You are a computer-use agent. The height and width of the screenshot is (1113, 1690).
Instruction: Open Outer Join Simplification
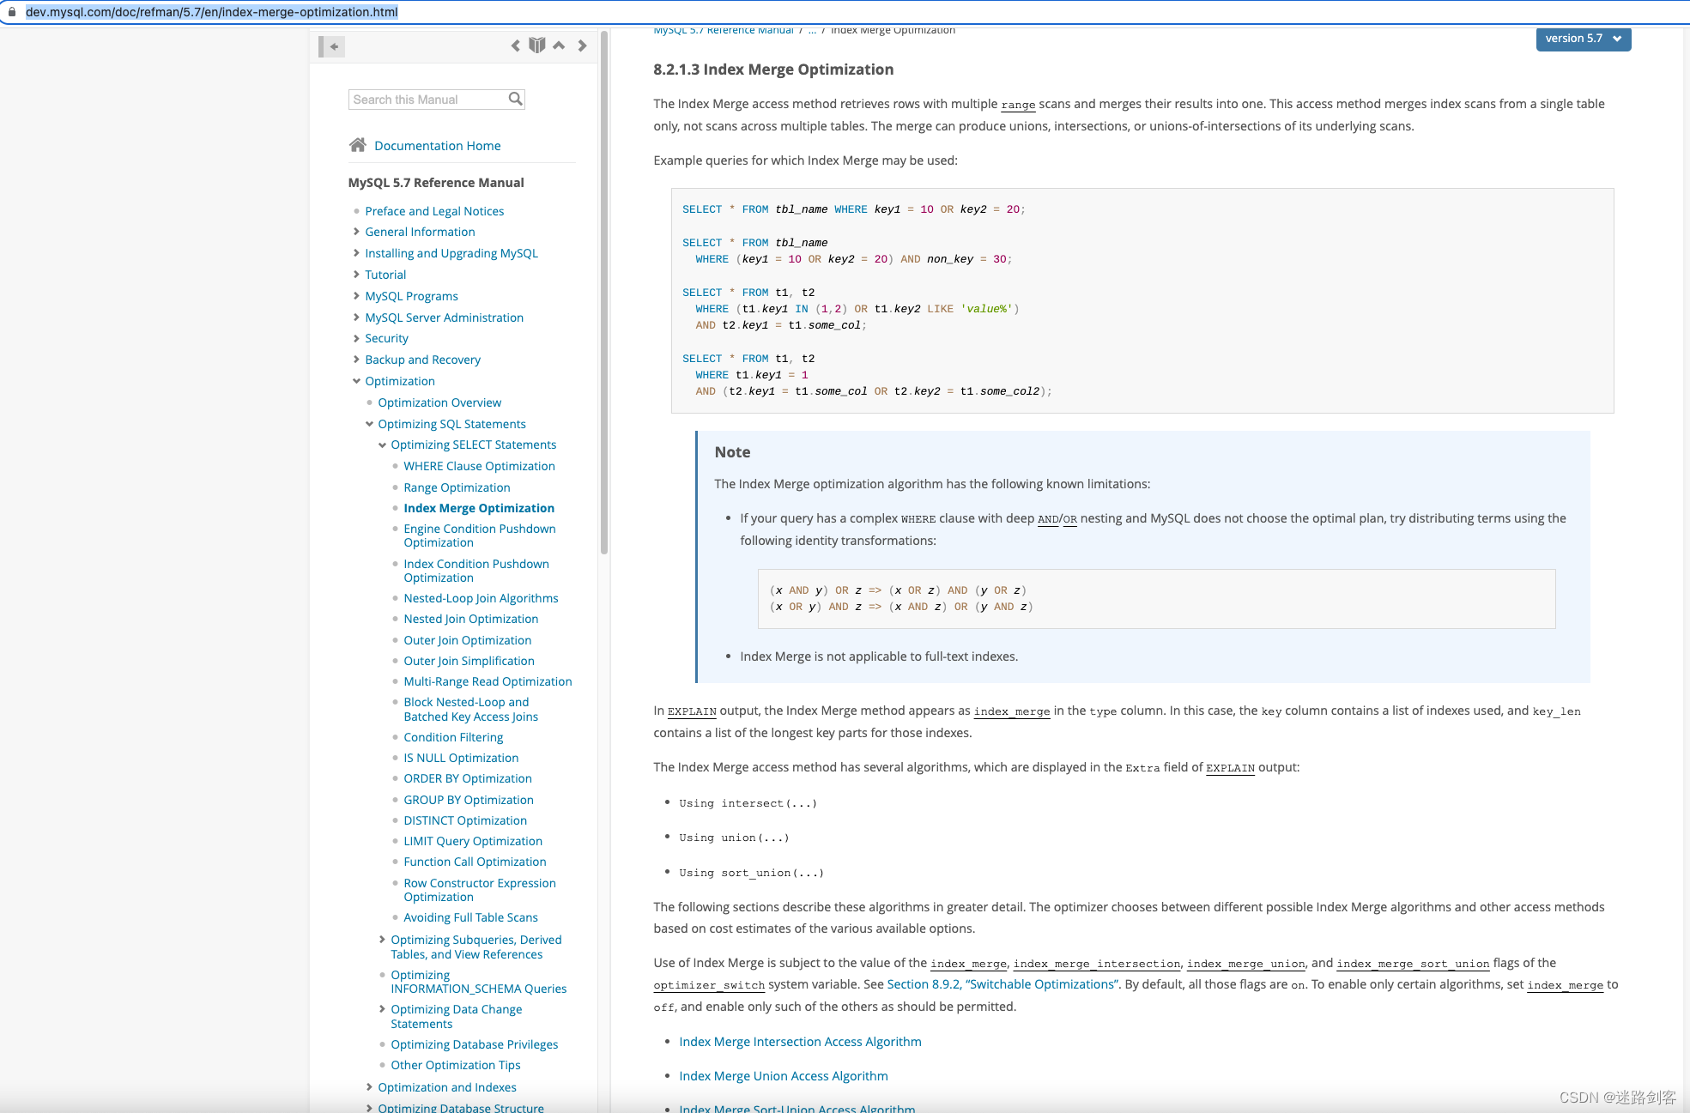[x=469, y=661]
